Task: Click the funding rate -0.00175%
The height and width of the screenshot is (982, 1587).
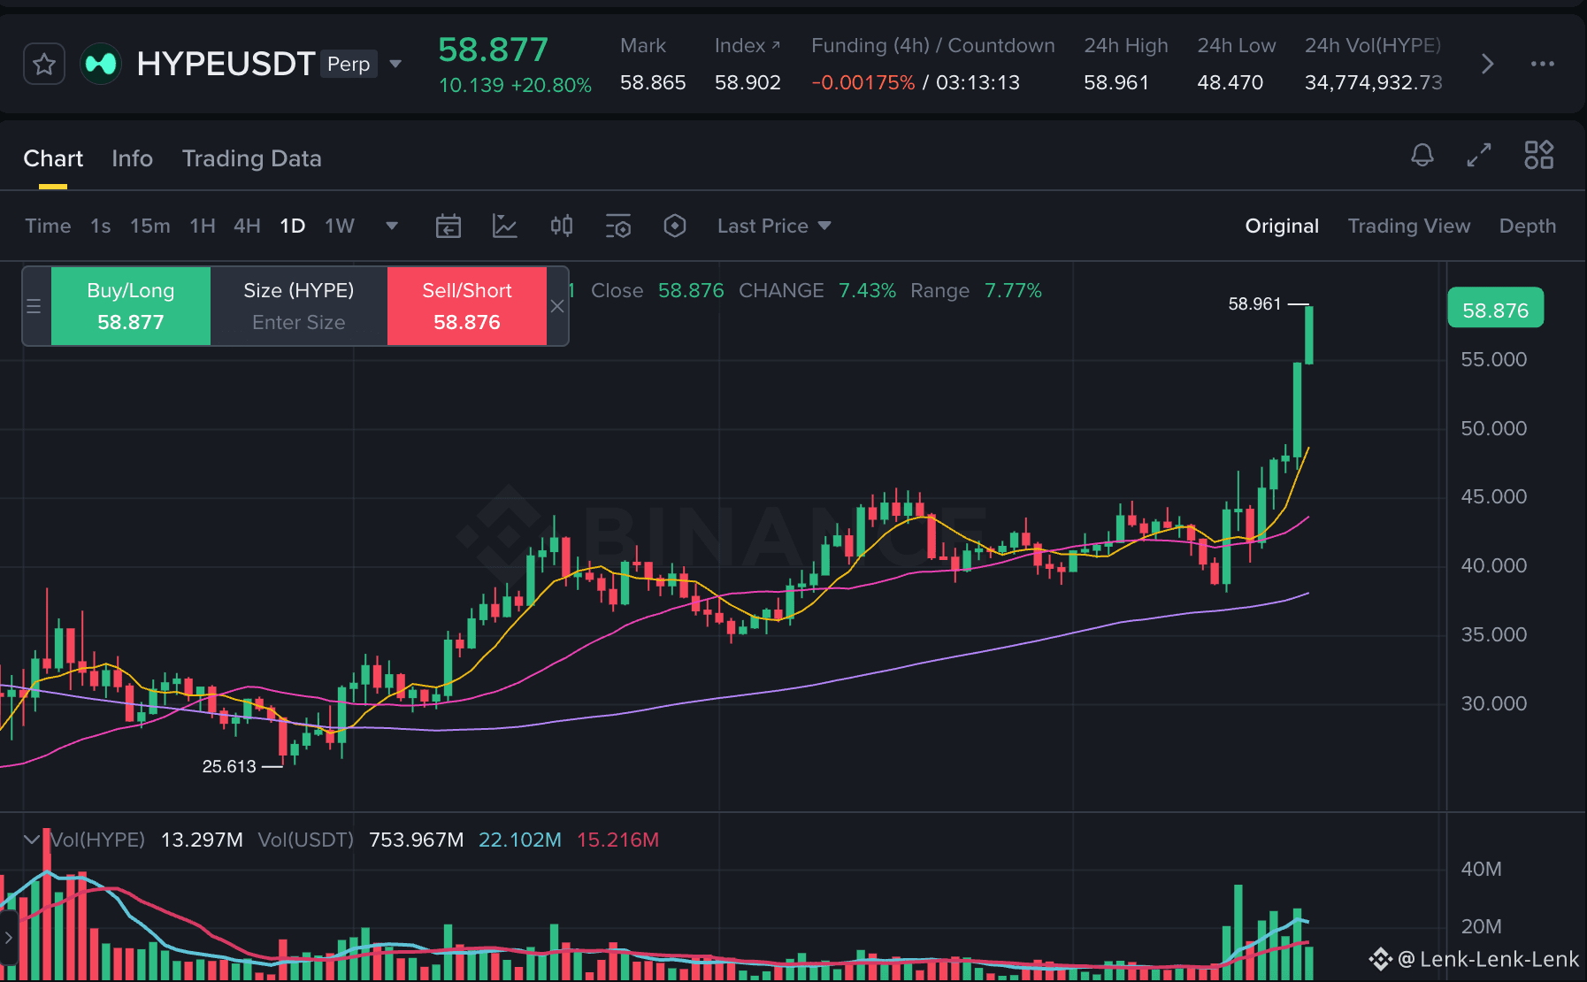Action: 863,82
